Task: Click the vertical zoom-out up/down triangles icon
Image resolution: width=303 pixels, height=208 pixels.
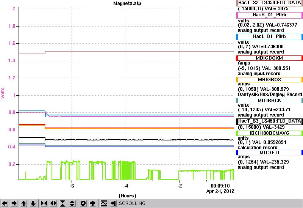Action: coord(72,203)
